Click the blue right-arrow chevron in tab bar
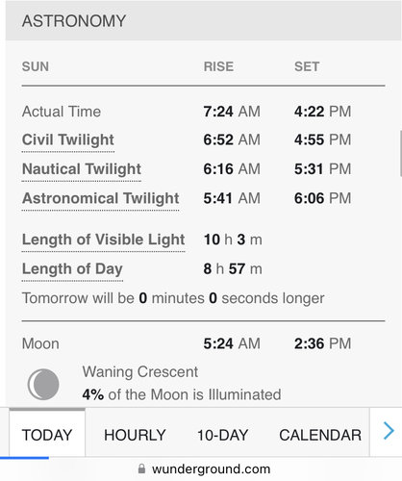402x481 pixels. point(389,431)
